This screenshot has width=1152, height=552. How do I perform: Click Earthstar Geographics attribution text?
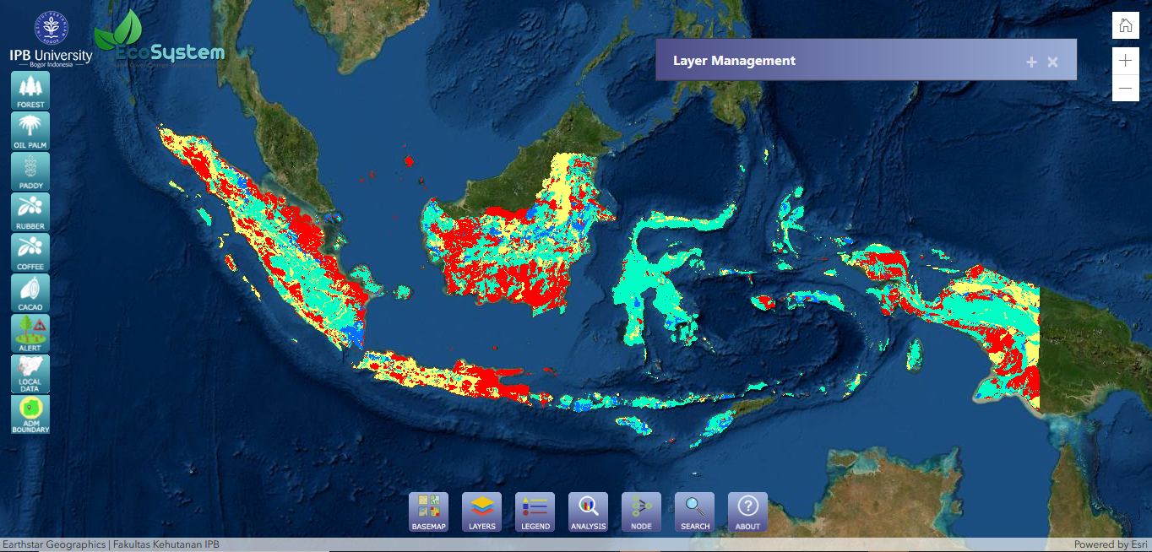pos(54,544)
